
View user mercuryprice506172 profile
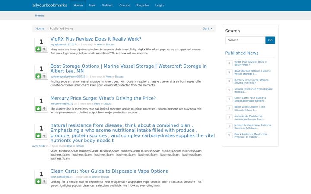62,104
